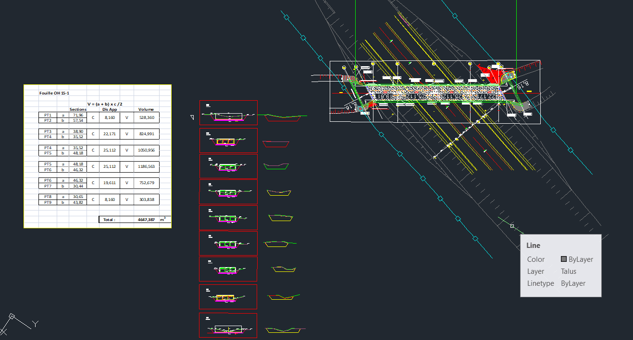The width and height of the screenshot is (633, 340).
Task: Select the top cross-section profile frame
Action: pyautogui.click(x=228, y=113)
